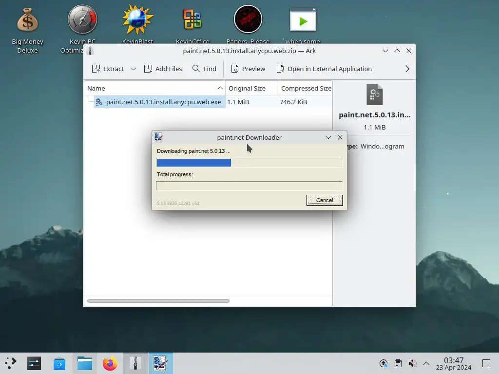Viewport: 499px width, 374px height.
Task: Open Discover software store in taskbar
Action: click(x=59, y=363)
